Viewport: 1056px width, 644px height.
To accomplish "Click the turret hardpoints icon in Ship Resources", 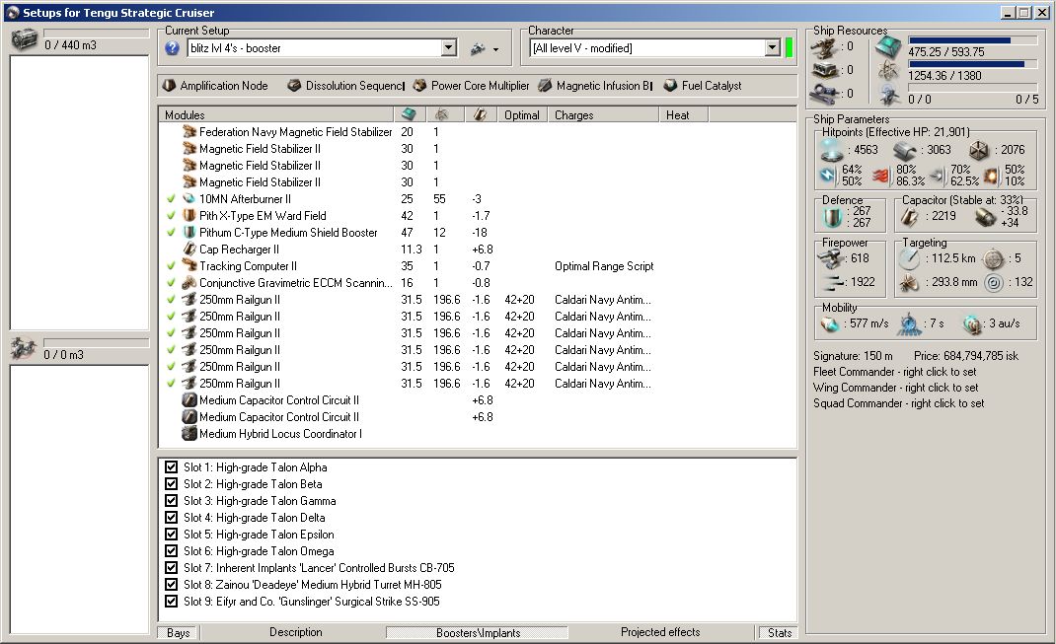I will [825, 46].
